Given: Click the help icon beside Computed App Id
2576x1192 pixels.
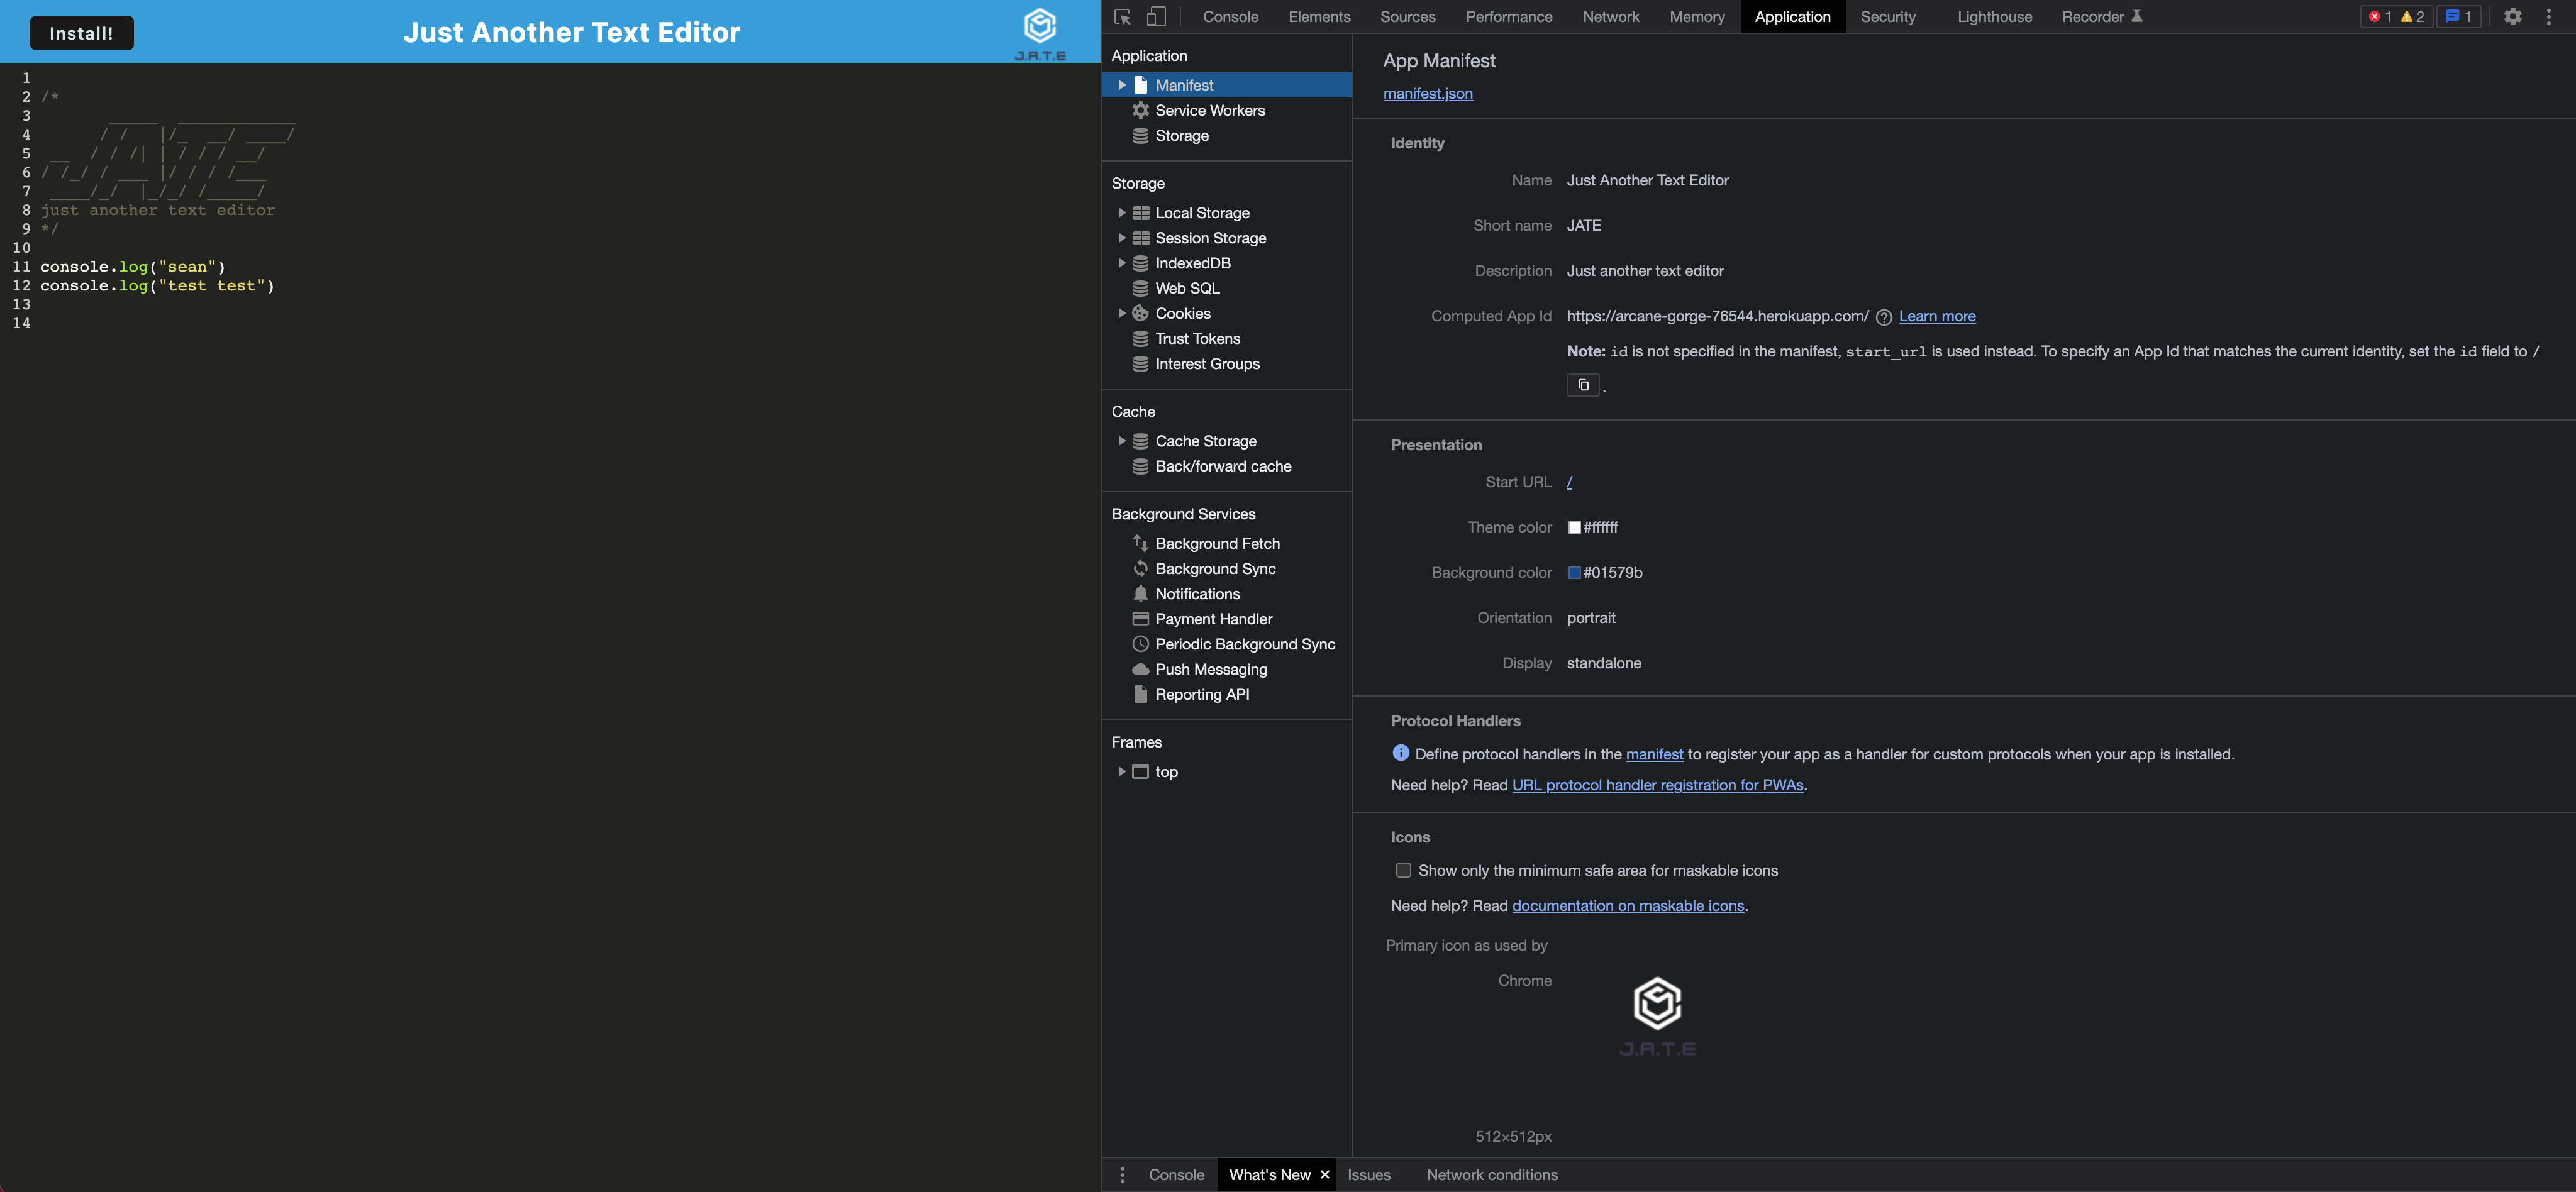Looking at the screenshot, I should (x=1883, y=317).
